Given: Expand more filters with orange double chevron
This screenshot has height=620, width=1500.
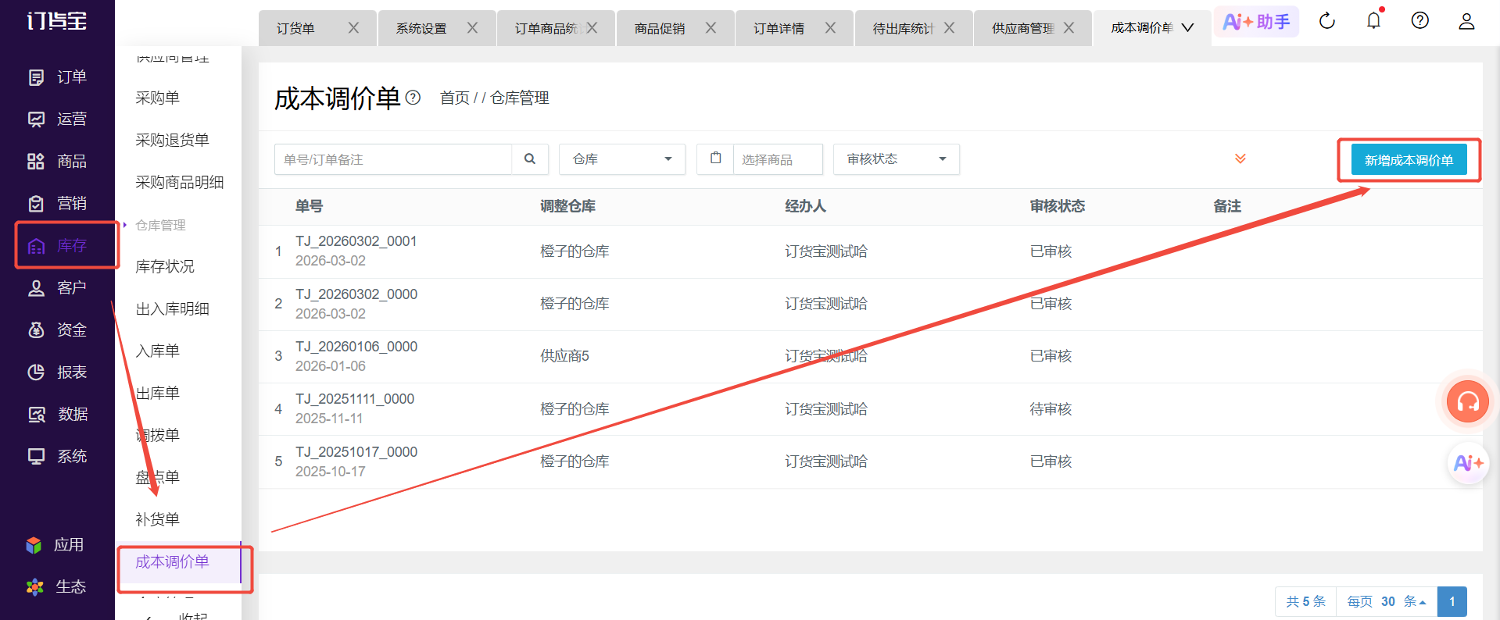Looking at the screenshot, I should [1240, 159].
